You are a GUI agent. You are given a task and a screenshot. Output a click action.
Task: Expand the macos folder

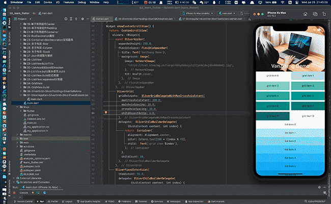[17, 135]
